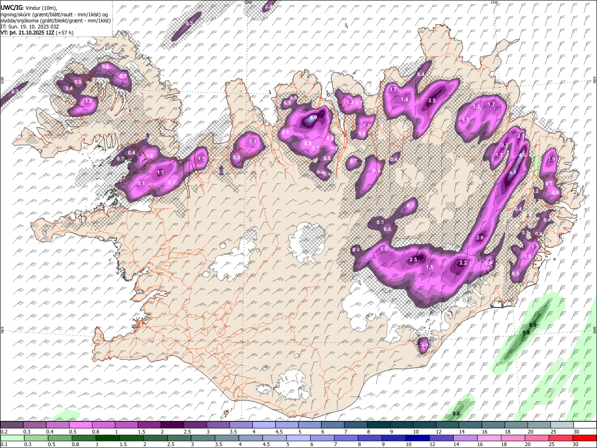597x448 pixels.
Task: Select the snow scale swatch starting at 0.2
Action: pyautogui.click(x=12, y=425)
